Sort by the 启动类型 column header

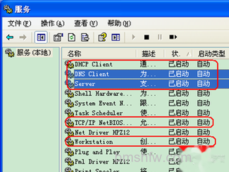click(x=211, y=54)
